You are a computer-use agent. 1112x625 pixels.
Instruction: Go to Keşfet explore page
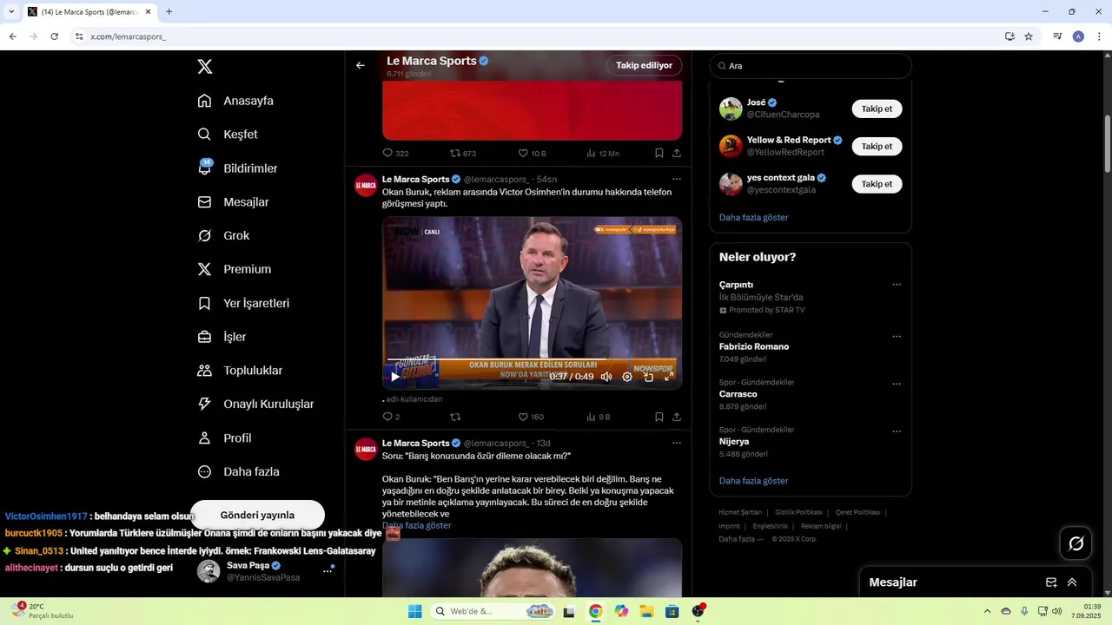[228, 135]
